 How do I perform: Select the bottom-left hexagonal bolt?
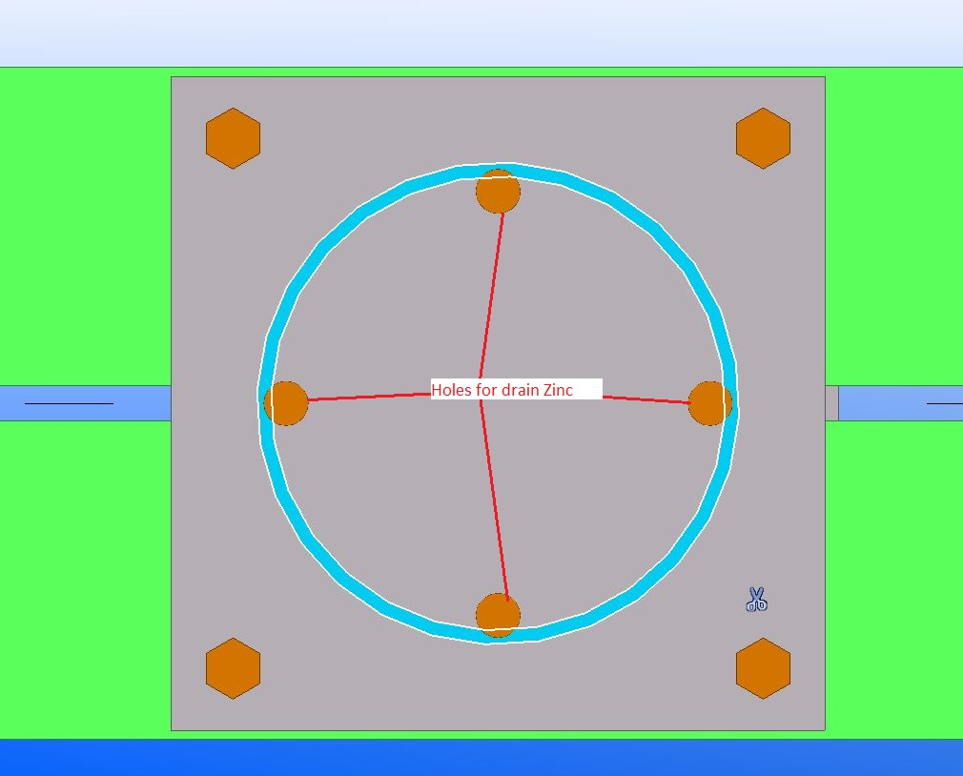233,667
